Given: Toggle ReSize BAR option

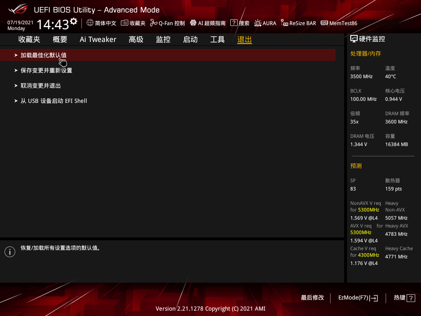Looking at the screenshot, I should [298, 23].
